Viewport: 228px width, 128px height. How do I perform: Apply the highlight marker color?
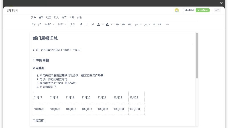coord(107,24)
